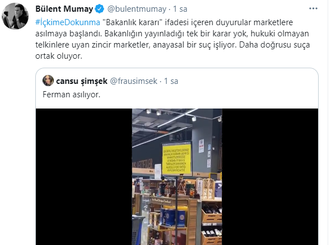Screen dimensions: 331x245
Task: Click the black area left of the video
Action: pyautogui.click(x=84, y=177)
